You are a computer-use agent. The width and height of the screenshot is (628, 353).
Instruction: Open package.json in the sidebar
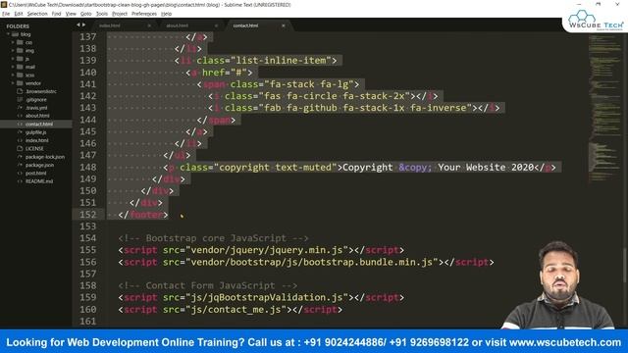(x=39, y=165)
